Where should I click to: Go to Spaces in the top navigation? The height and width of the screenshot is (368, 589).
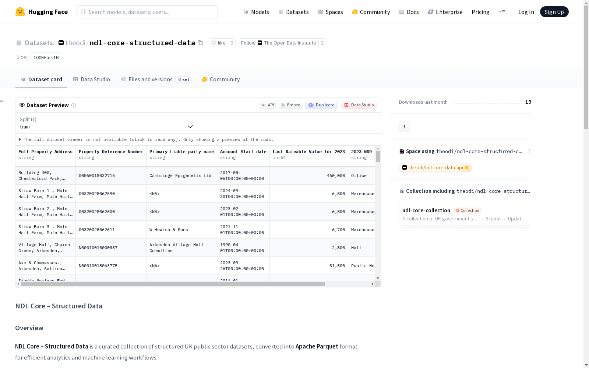pos(331,12)
